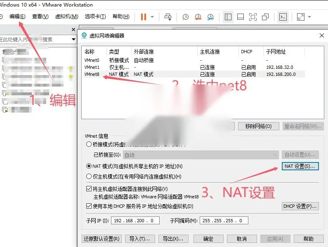
Task: Click the console view icon
Action: point(283,17)
